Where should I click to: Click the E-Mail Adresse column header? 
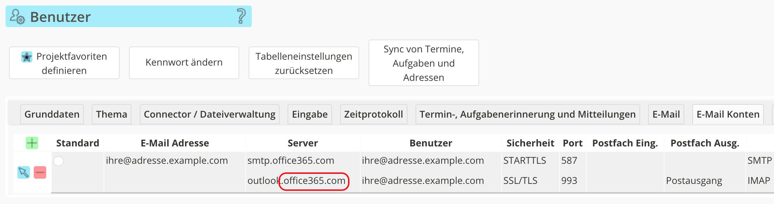tap(175, 143)
